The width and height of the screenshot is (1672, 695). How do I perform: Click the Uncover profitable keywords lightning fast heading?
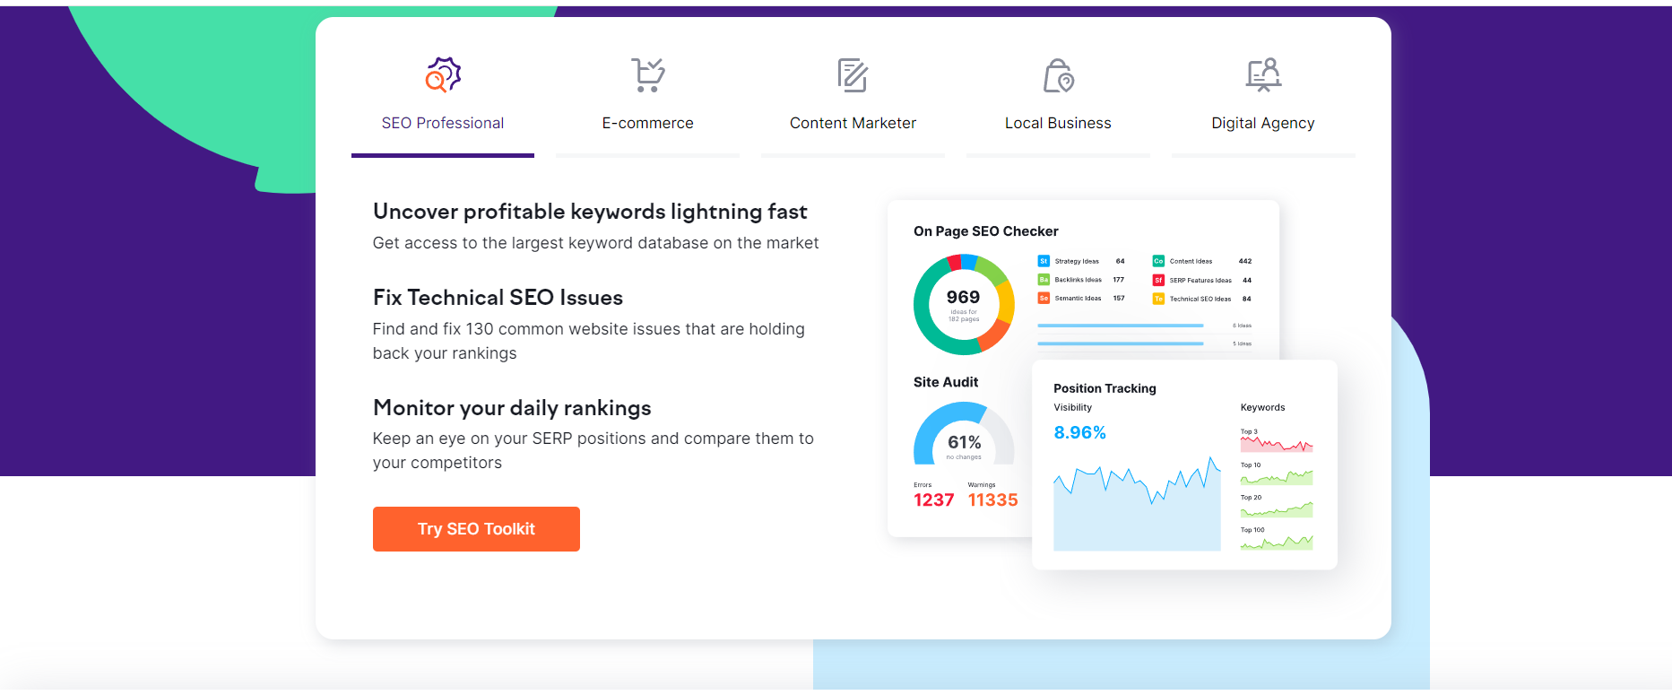(x=590, y=212)
